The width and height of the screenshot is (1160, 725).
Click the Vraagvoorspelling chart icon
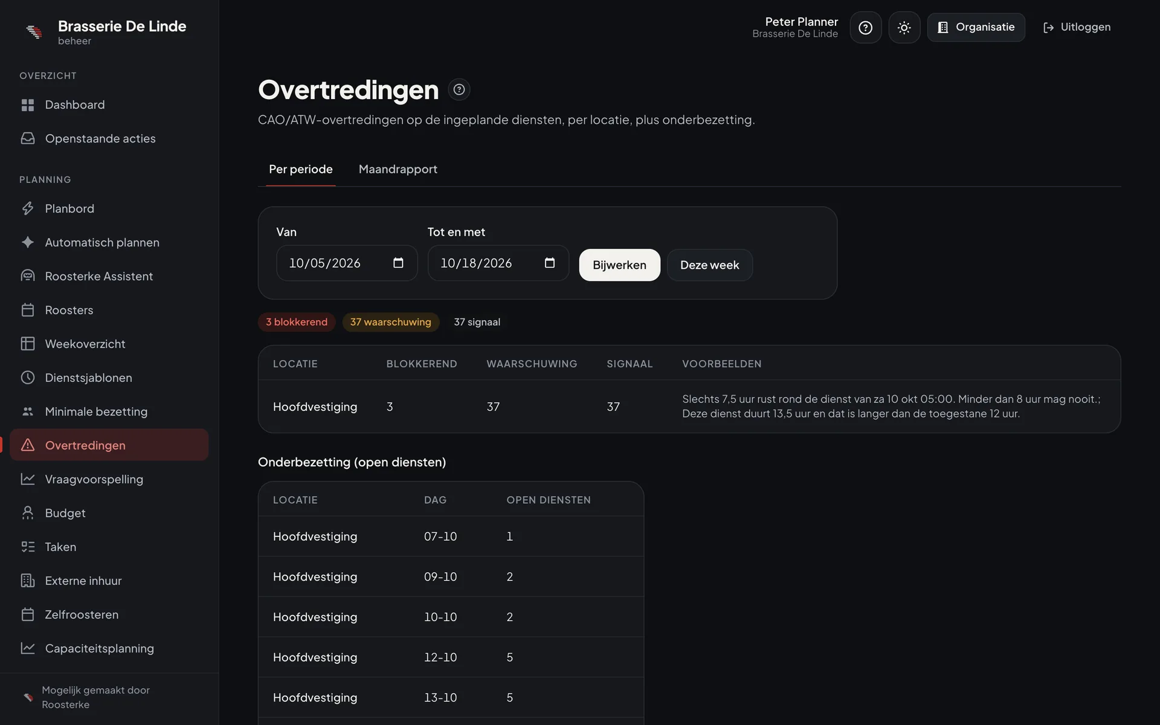(x=28, y=480)
